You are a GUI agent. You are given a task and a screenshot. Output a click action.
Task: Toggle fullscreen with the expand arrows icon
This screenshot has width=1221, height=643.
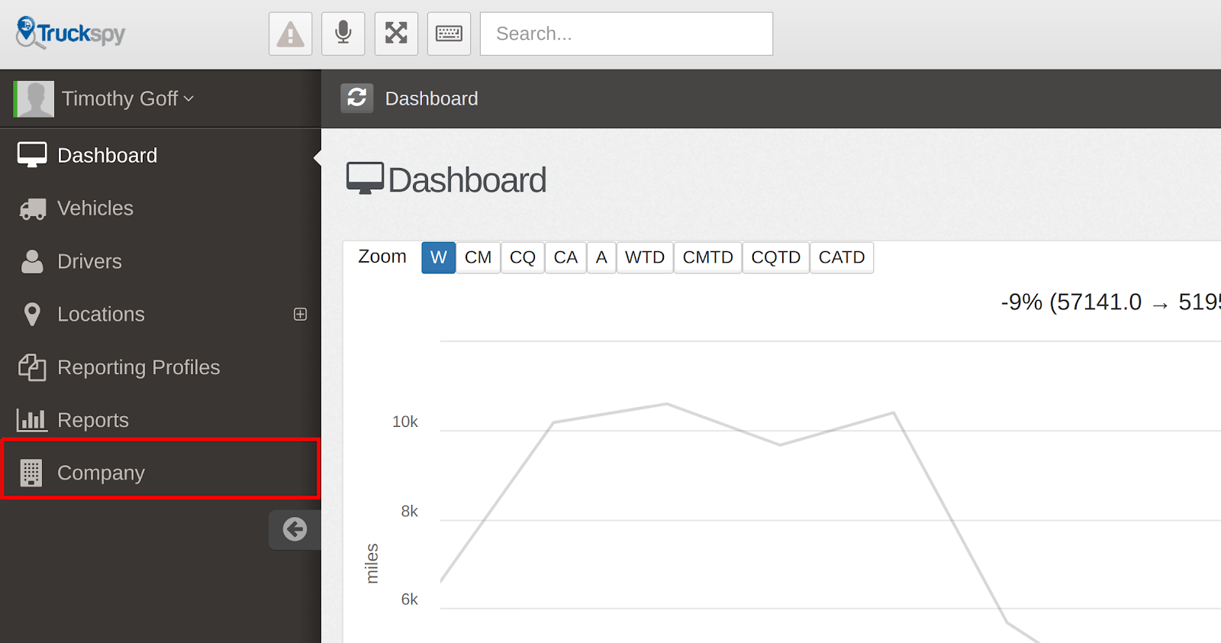click(396, 34)
